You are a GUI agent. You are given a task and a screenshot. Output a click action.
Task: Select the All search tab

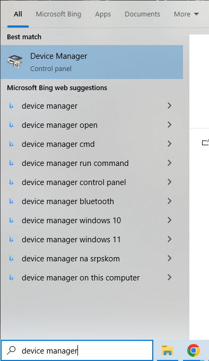click(x=18, y=14)
